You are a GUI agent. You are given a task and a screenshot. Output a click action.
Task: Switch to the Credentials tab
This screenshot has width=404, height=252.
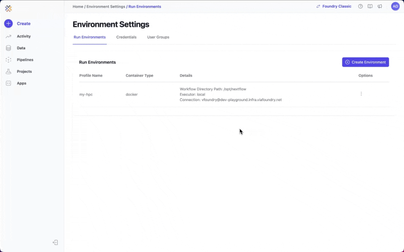126,37
